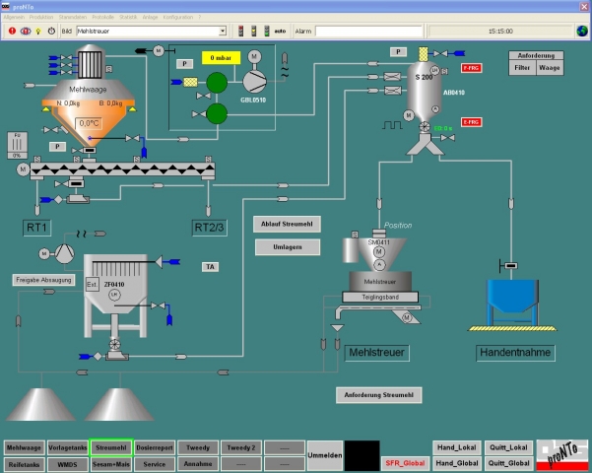This screenshot has height=473, width=592.
Task: Toggle the P button beside 0 mbar
Action: coord(184,63)
